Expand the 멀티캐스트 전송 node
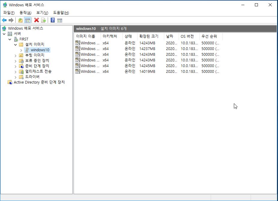Image resolution: width=278 pixels, height=201 pixels. coord(15,72)
